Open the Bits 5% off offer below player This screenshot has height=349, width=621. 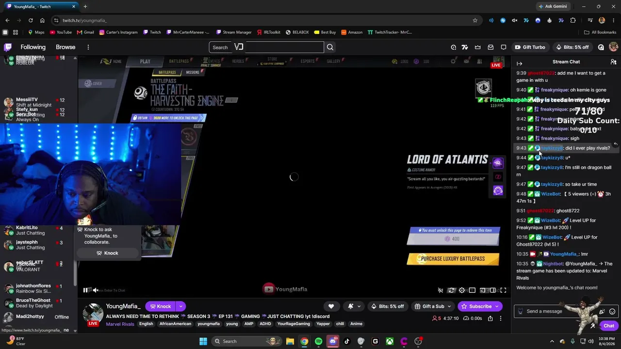point(387,306)
